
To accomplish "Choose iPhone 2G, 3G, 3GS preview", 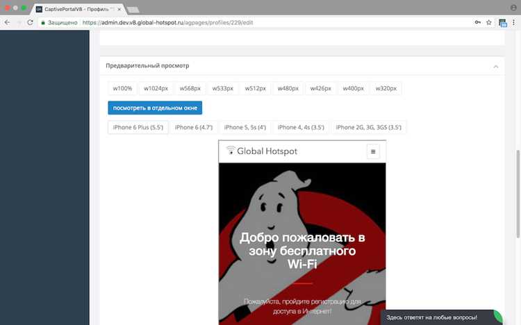I will (368, 127).
